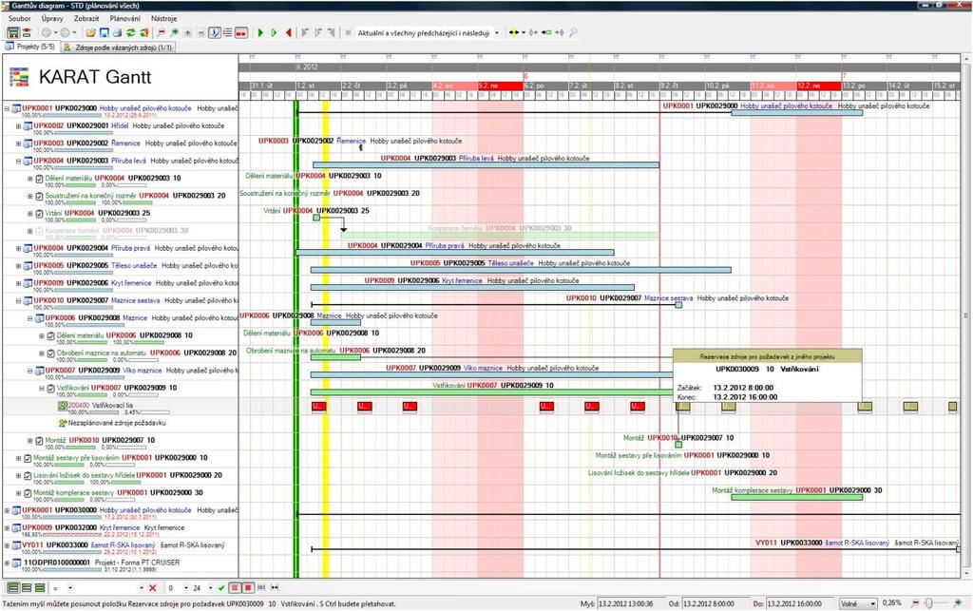This screenshot has width=973, height=611.
Task: Click the gray back navigation circle
Action: (46, 32)
